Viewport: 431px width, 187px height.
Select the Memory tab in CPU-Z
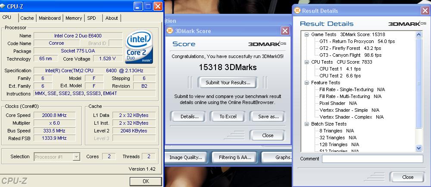pyautogui.click(x=74, y=18)
